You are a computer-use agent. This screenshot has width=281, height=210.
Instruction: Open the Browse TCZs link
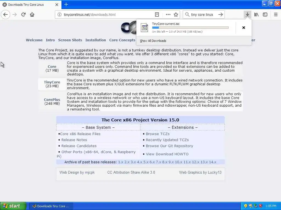tap(158, 134)
